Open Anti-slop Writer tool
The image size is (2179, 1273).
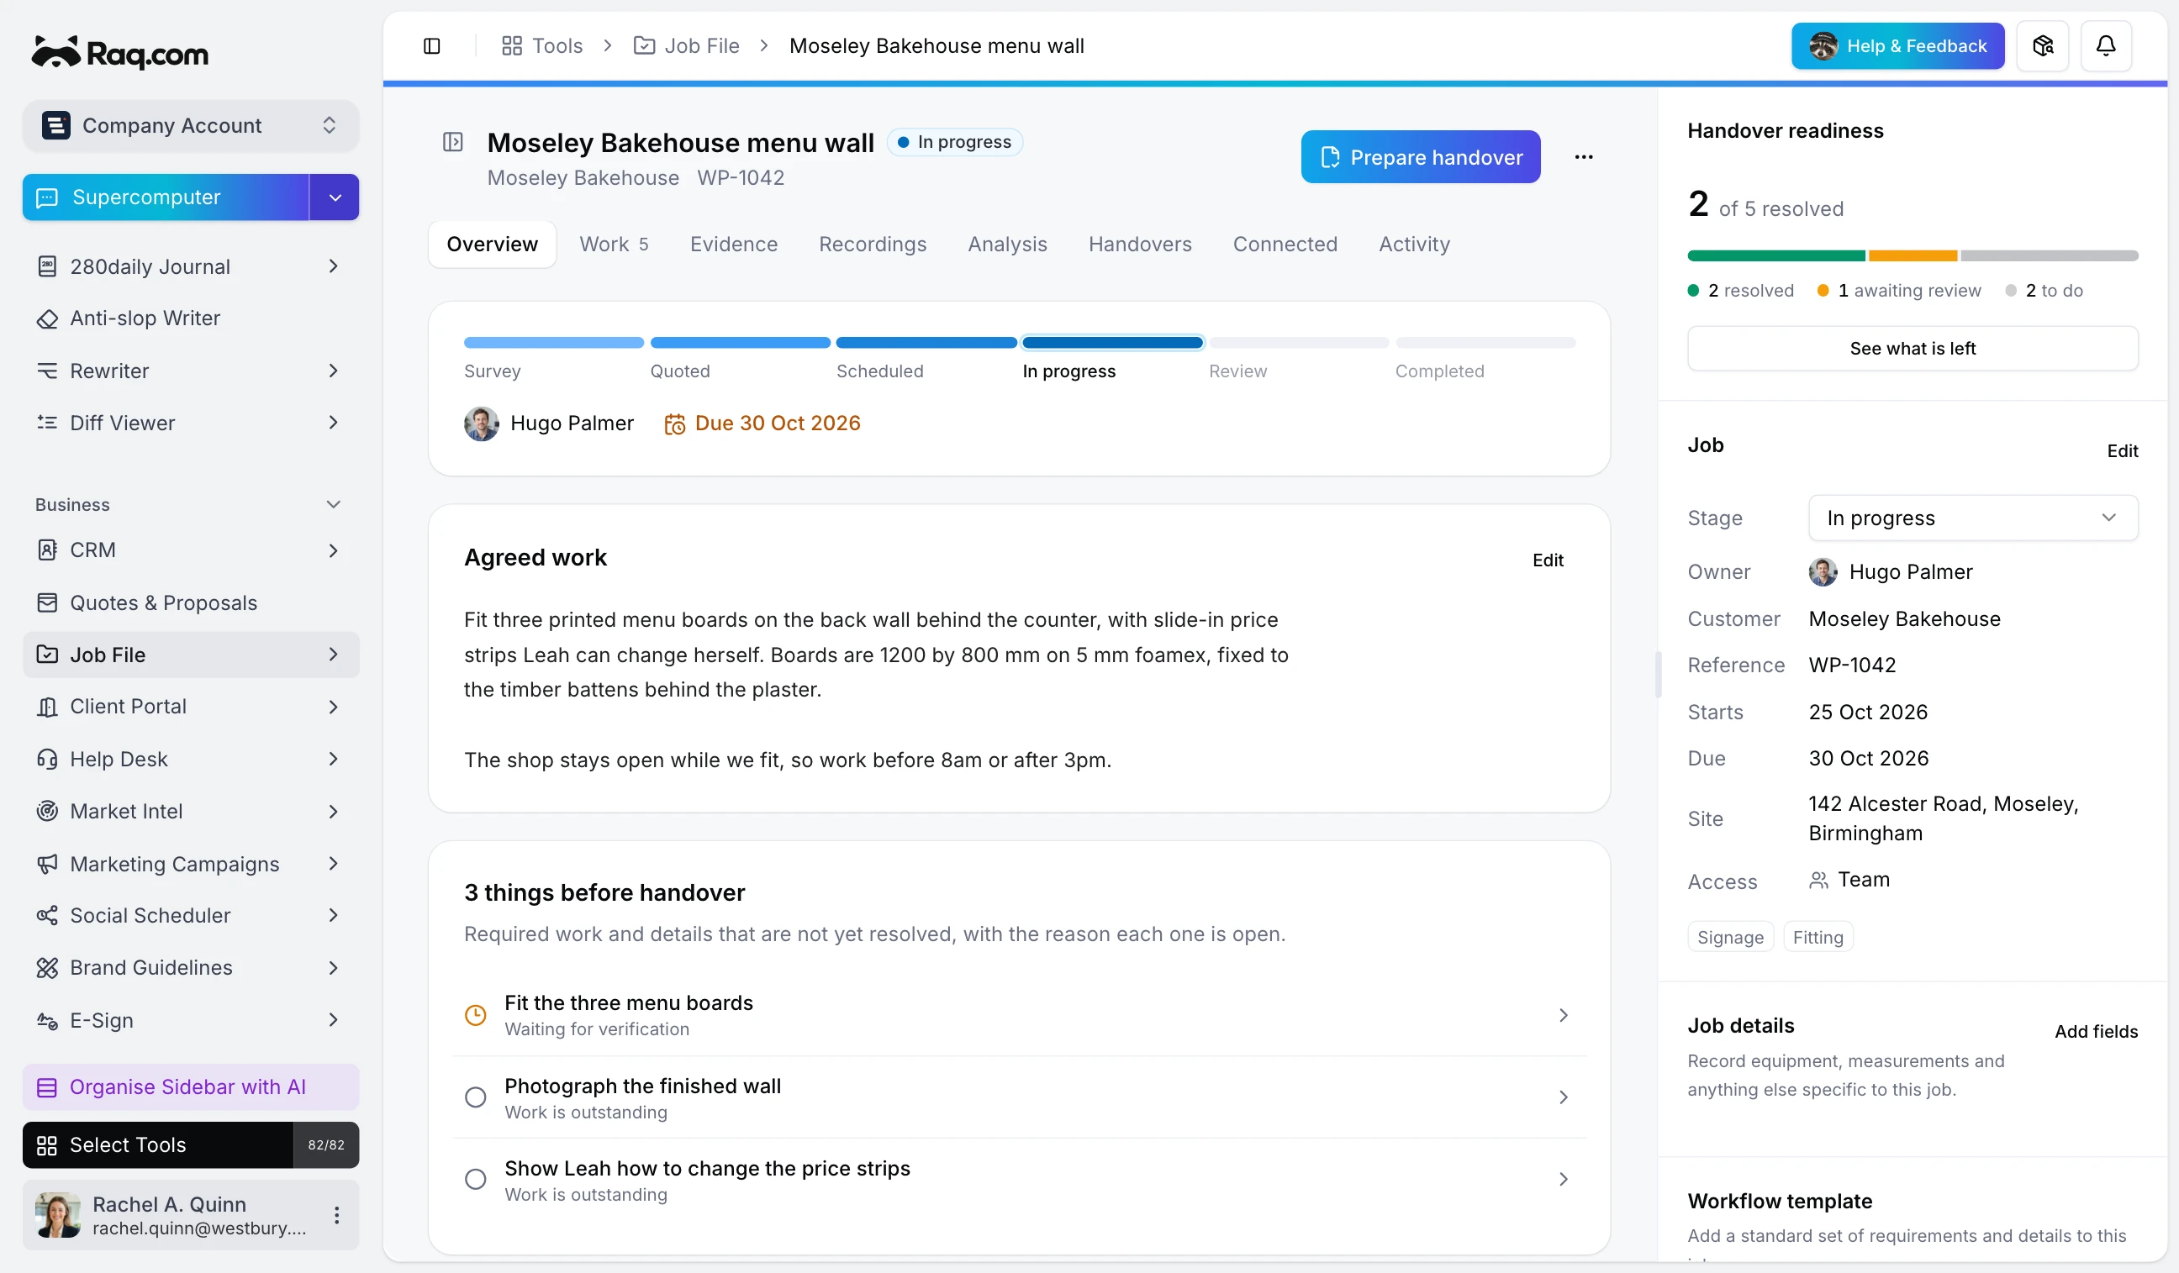tap(190, 318)
